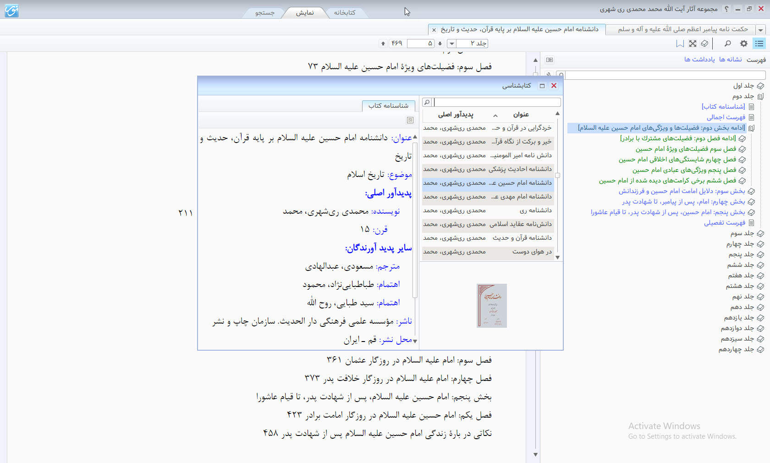
Task: Click the book bibliography icon in toolbar
Action: pyautogui.click(x=705, y=44)
